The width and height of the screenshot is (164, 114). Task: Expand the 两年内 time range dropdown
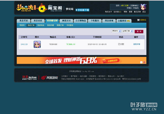(116, 31)
